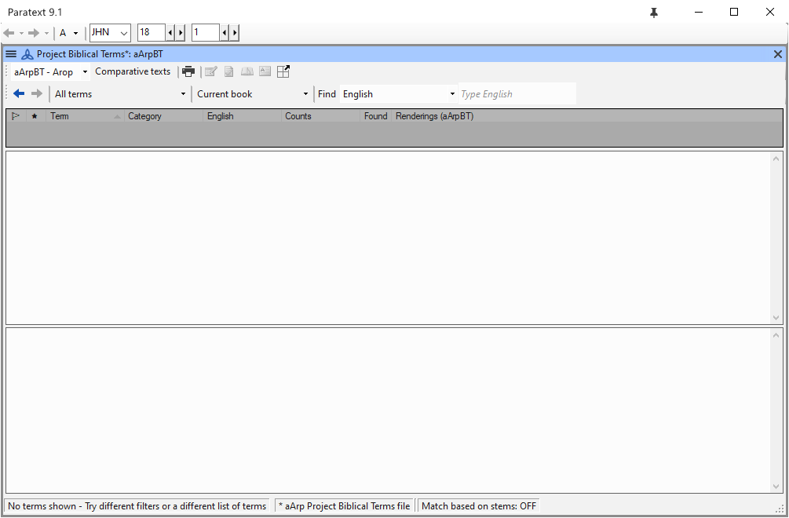Screen dimensions: 789x518
Task: Click the Print icon
Action: pos(188,72)
